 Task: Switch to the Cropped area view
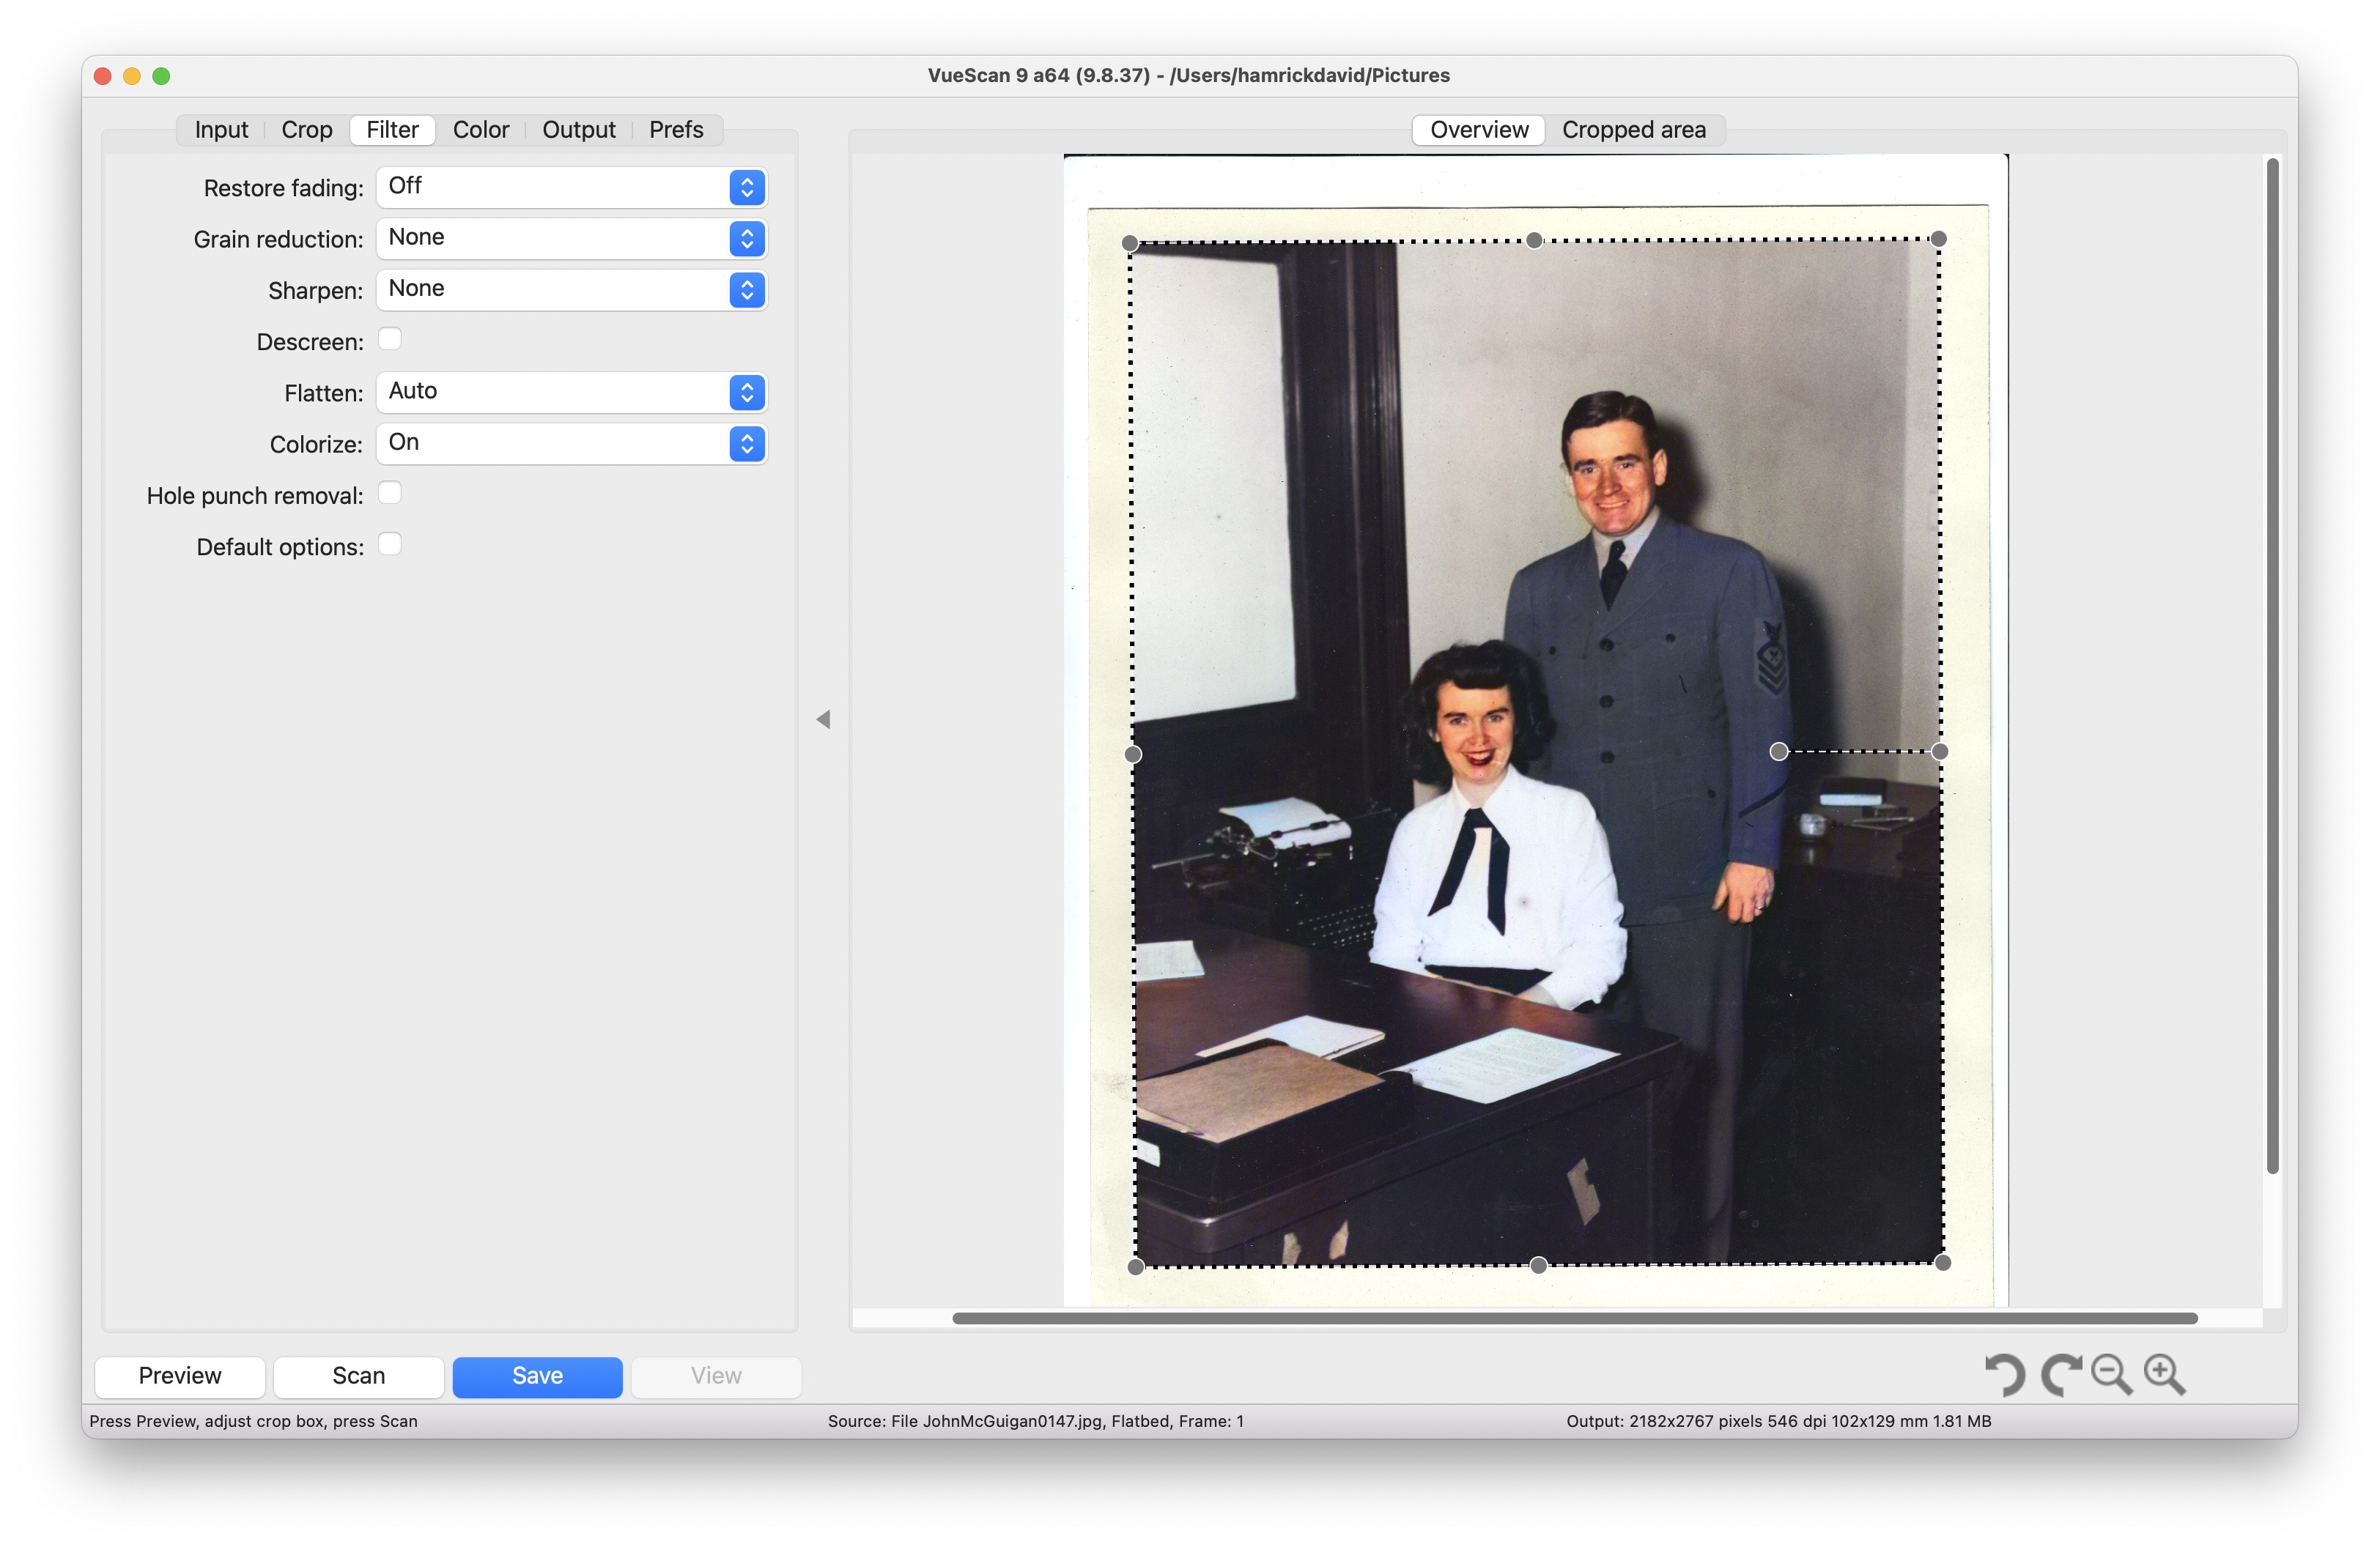pos(1635,129)
